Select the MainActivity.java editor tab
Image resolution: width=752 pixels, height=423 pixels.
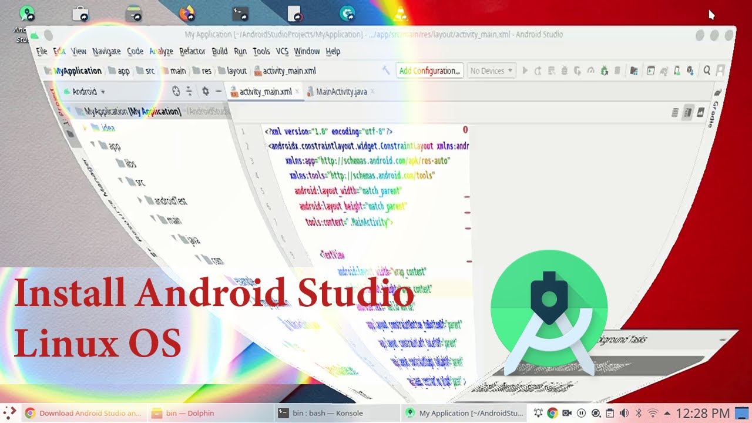point(341,92)
